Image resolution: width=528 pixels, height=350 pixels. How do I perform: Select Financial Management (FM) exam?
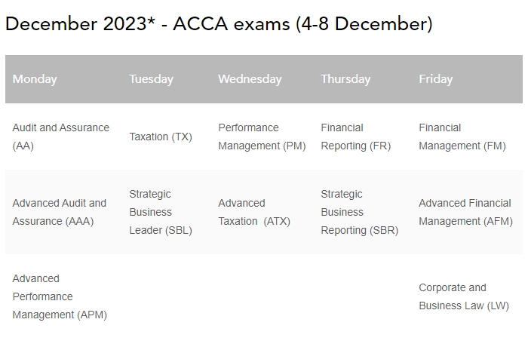pos(462,137)
